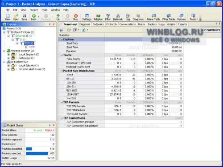Collapse the TCP Packets section
Viewport: 223px width, 167px height.
[62, 102]
